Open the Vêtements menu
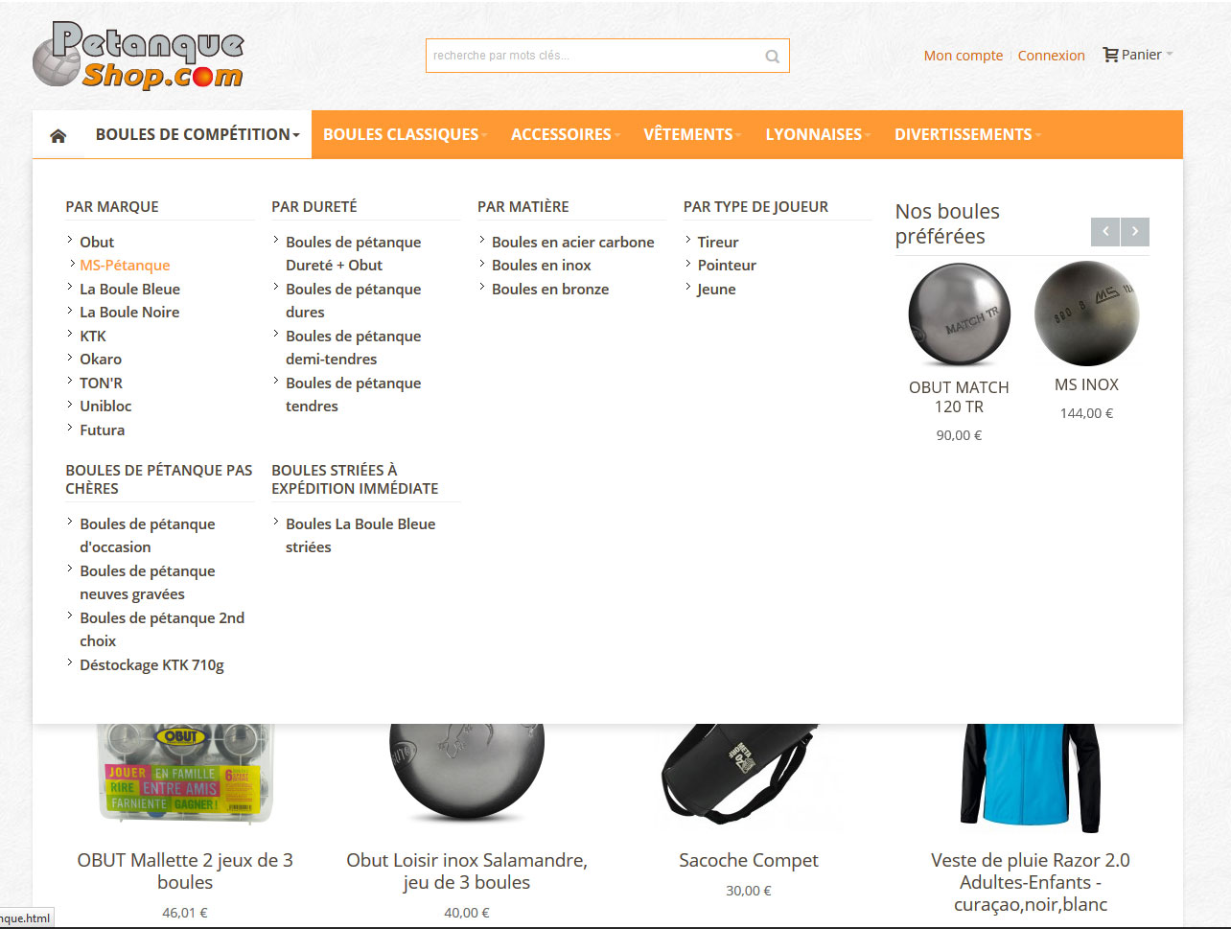Viewport: 1231px width, 929px height. [x=692, y=134]
